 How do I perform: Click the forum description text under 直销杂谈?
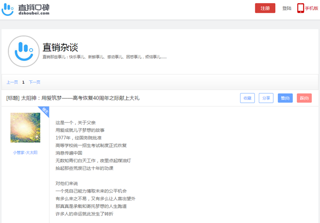[x=105, y=57]
